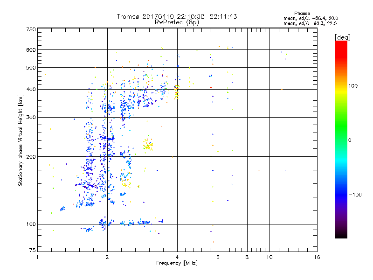Click the 600 height axis tick label

coord(31,50)
